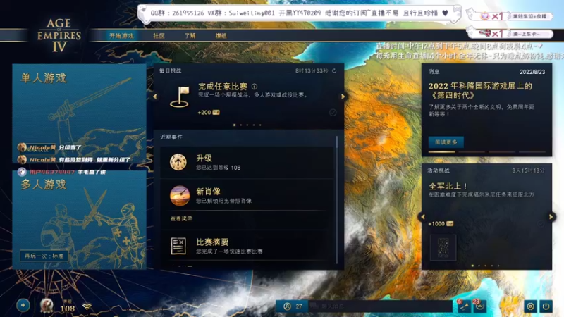Click the info icon beside 完成任意比赛

255,87
